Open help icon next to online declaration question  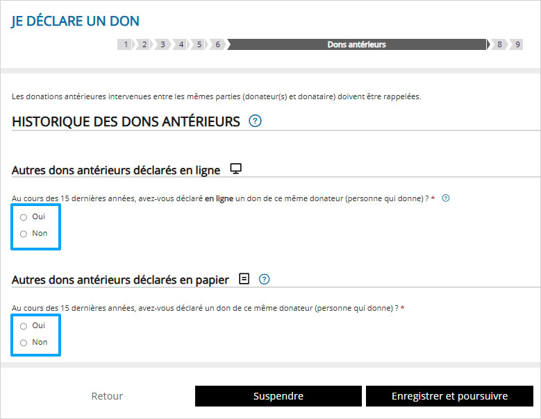point(446,198)
